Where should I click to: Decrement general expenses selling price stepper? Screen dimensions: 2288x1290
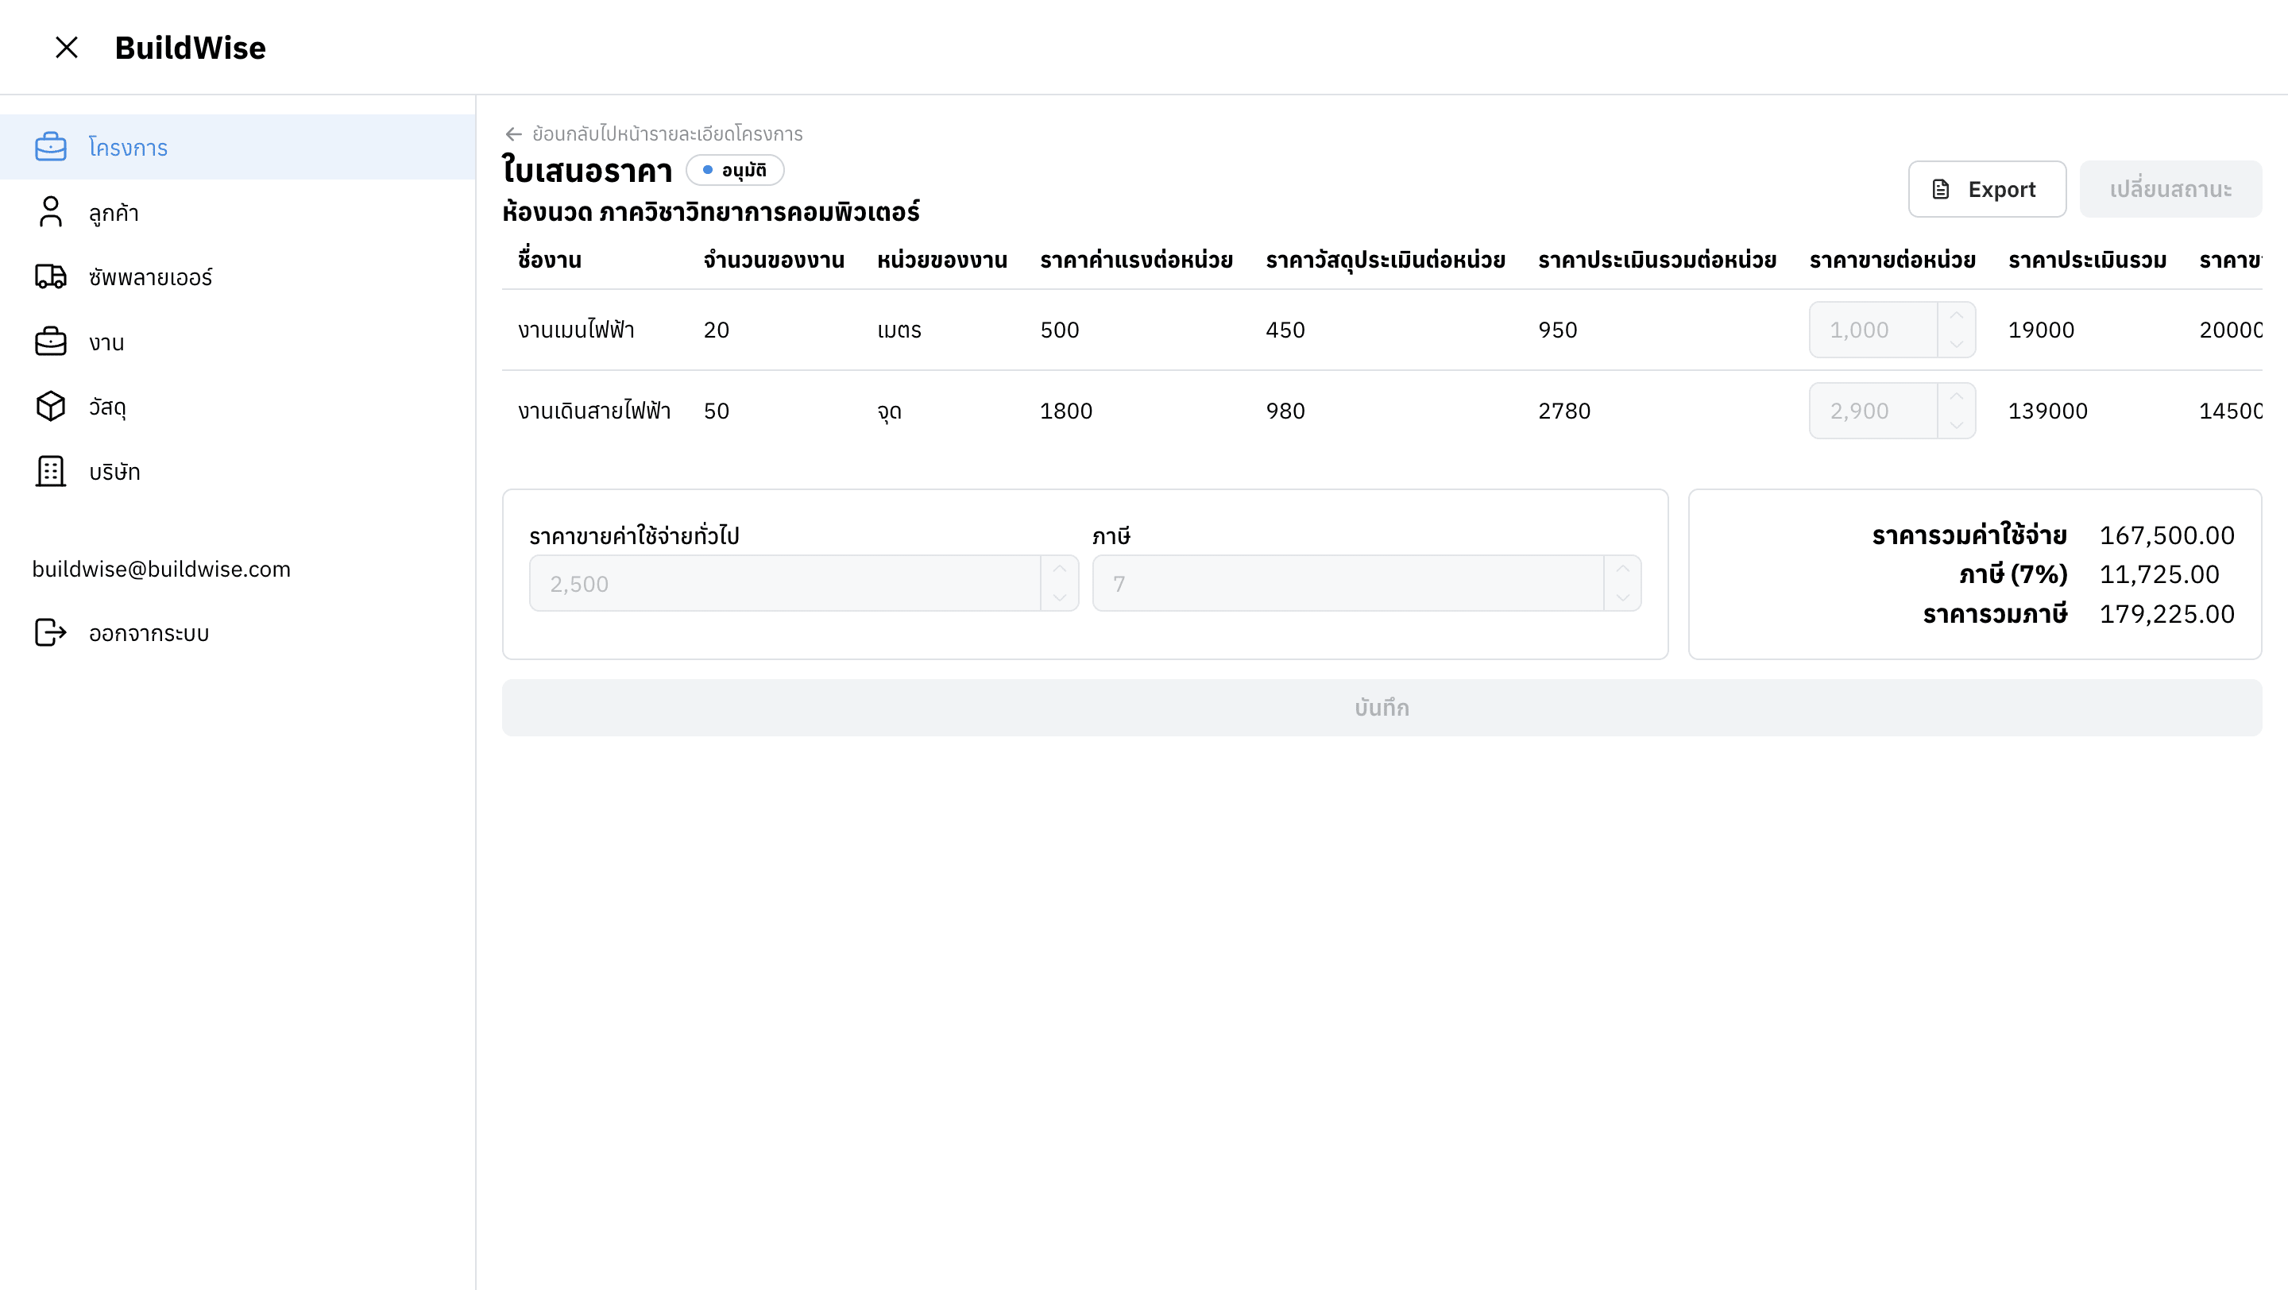click(1060, 597)
